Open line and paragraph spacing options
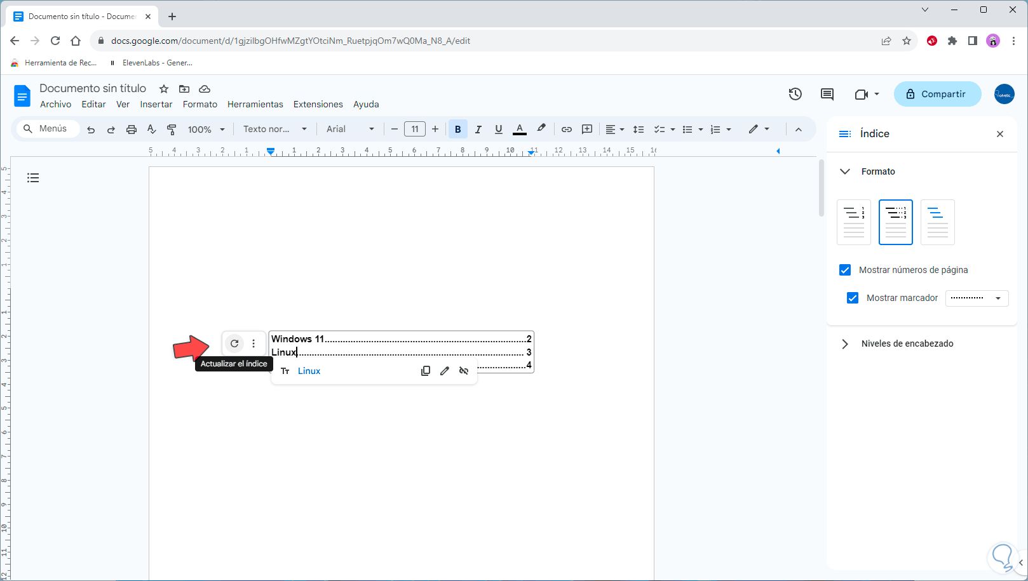1028x581 pixels. pos(639,130)
